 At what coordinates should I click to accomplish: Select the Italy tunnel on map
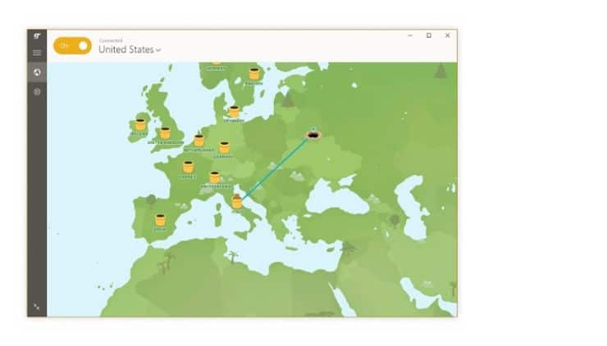[237, 201]
